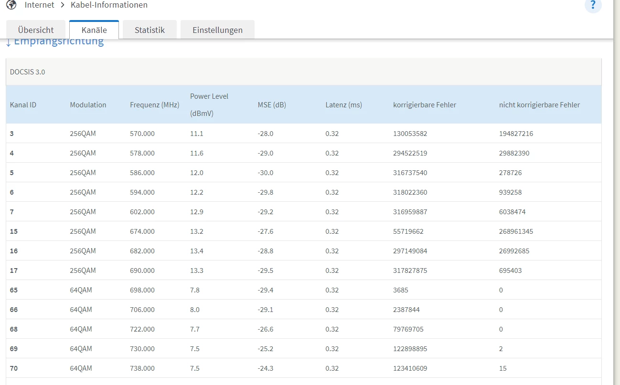The image size is (620, 385).
Task: Click the Frequenz (MHz) column header
Action: coord(154,104)
